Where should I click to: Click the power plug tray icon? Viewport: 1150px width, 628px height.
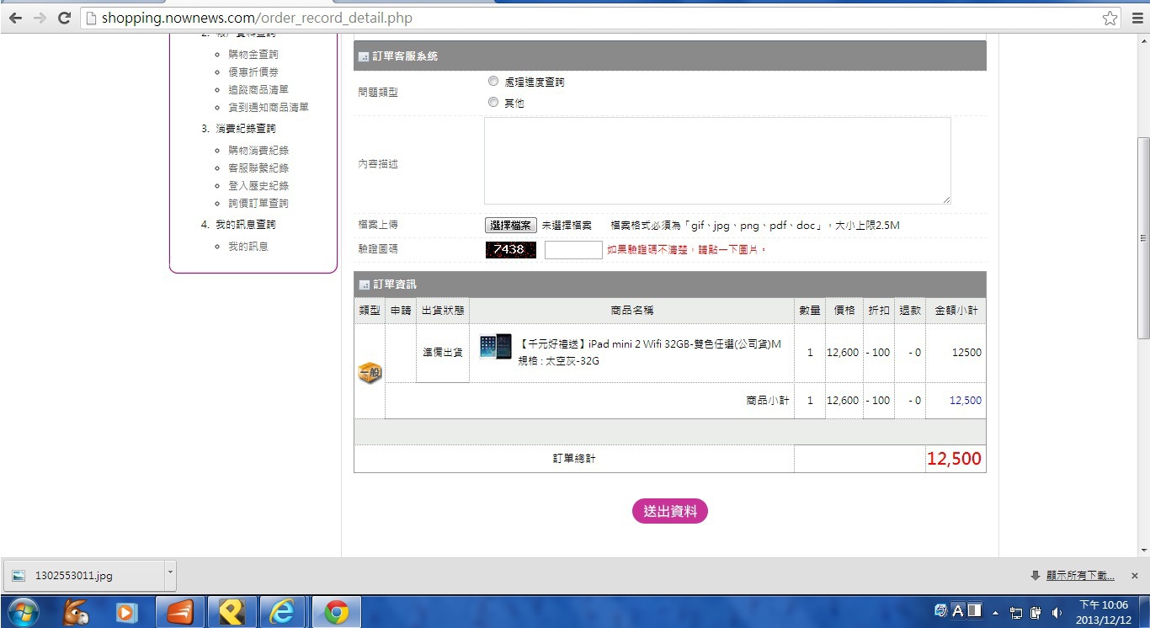[x=1036, y=613]
